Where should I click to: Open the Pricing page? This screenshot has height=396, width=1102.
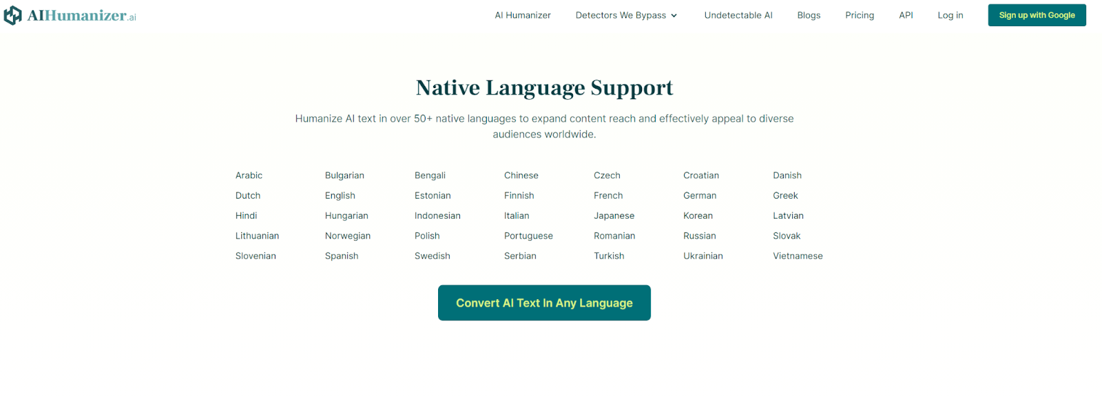(x=860, y=15)
